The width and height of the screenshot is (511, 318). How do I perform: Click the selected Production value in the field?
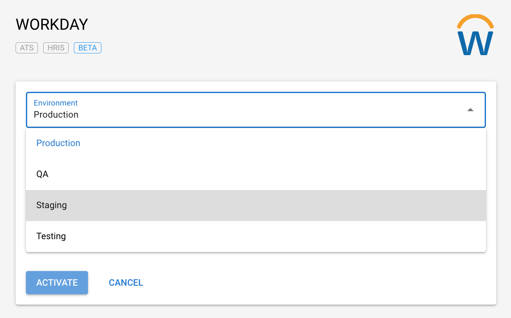tap(56, 115)
